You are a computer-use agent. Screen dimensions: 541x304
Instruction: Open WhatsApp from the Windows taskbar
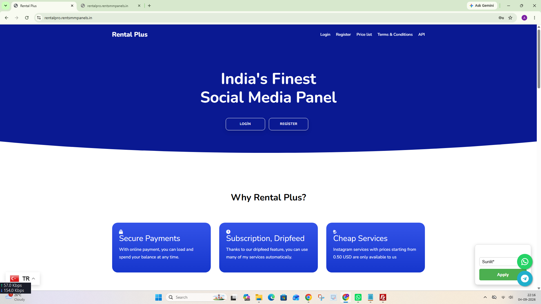pyautogui.click(x=358, y=297)
